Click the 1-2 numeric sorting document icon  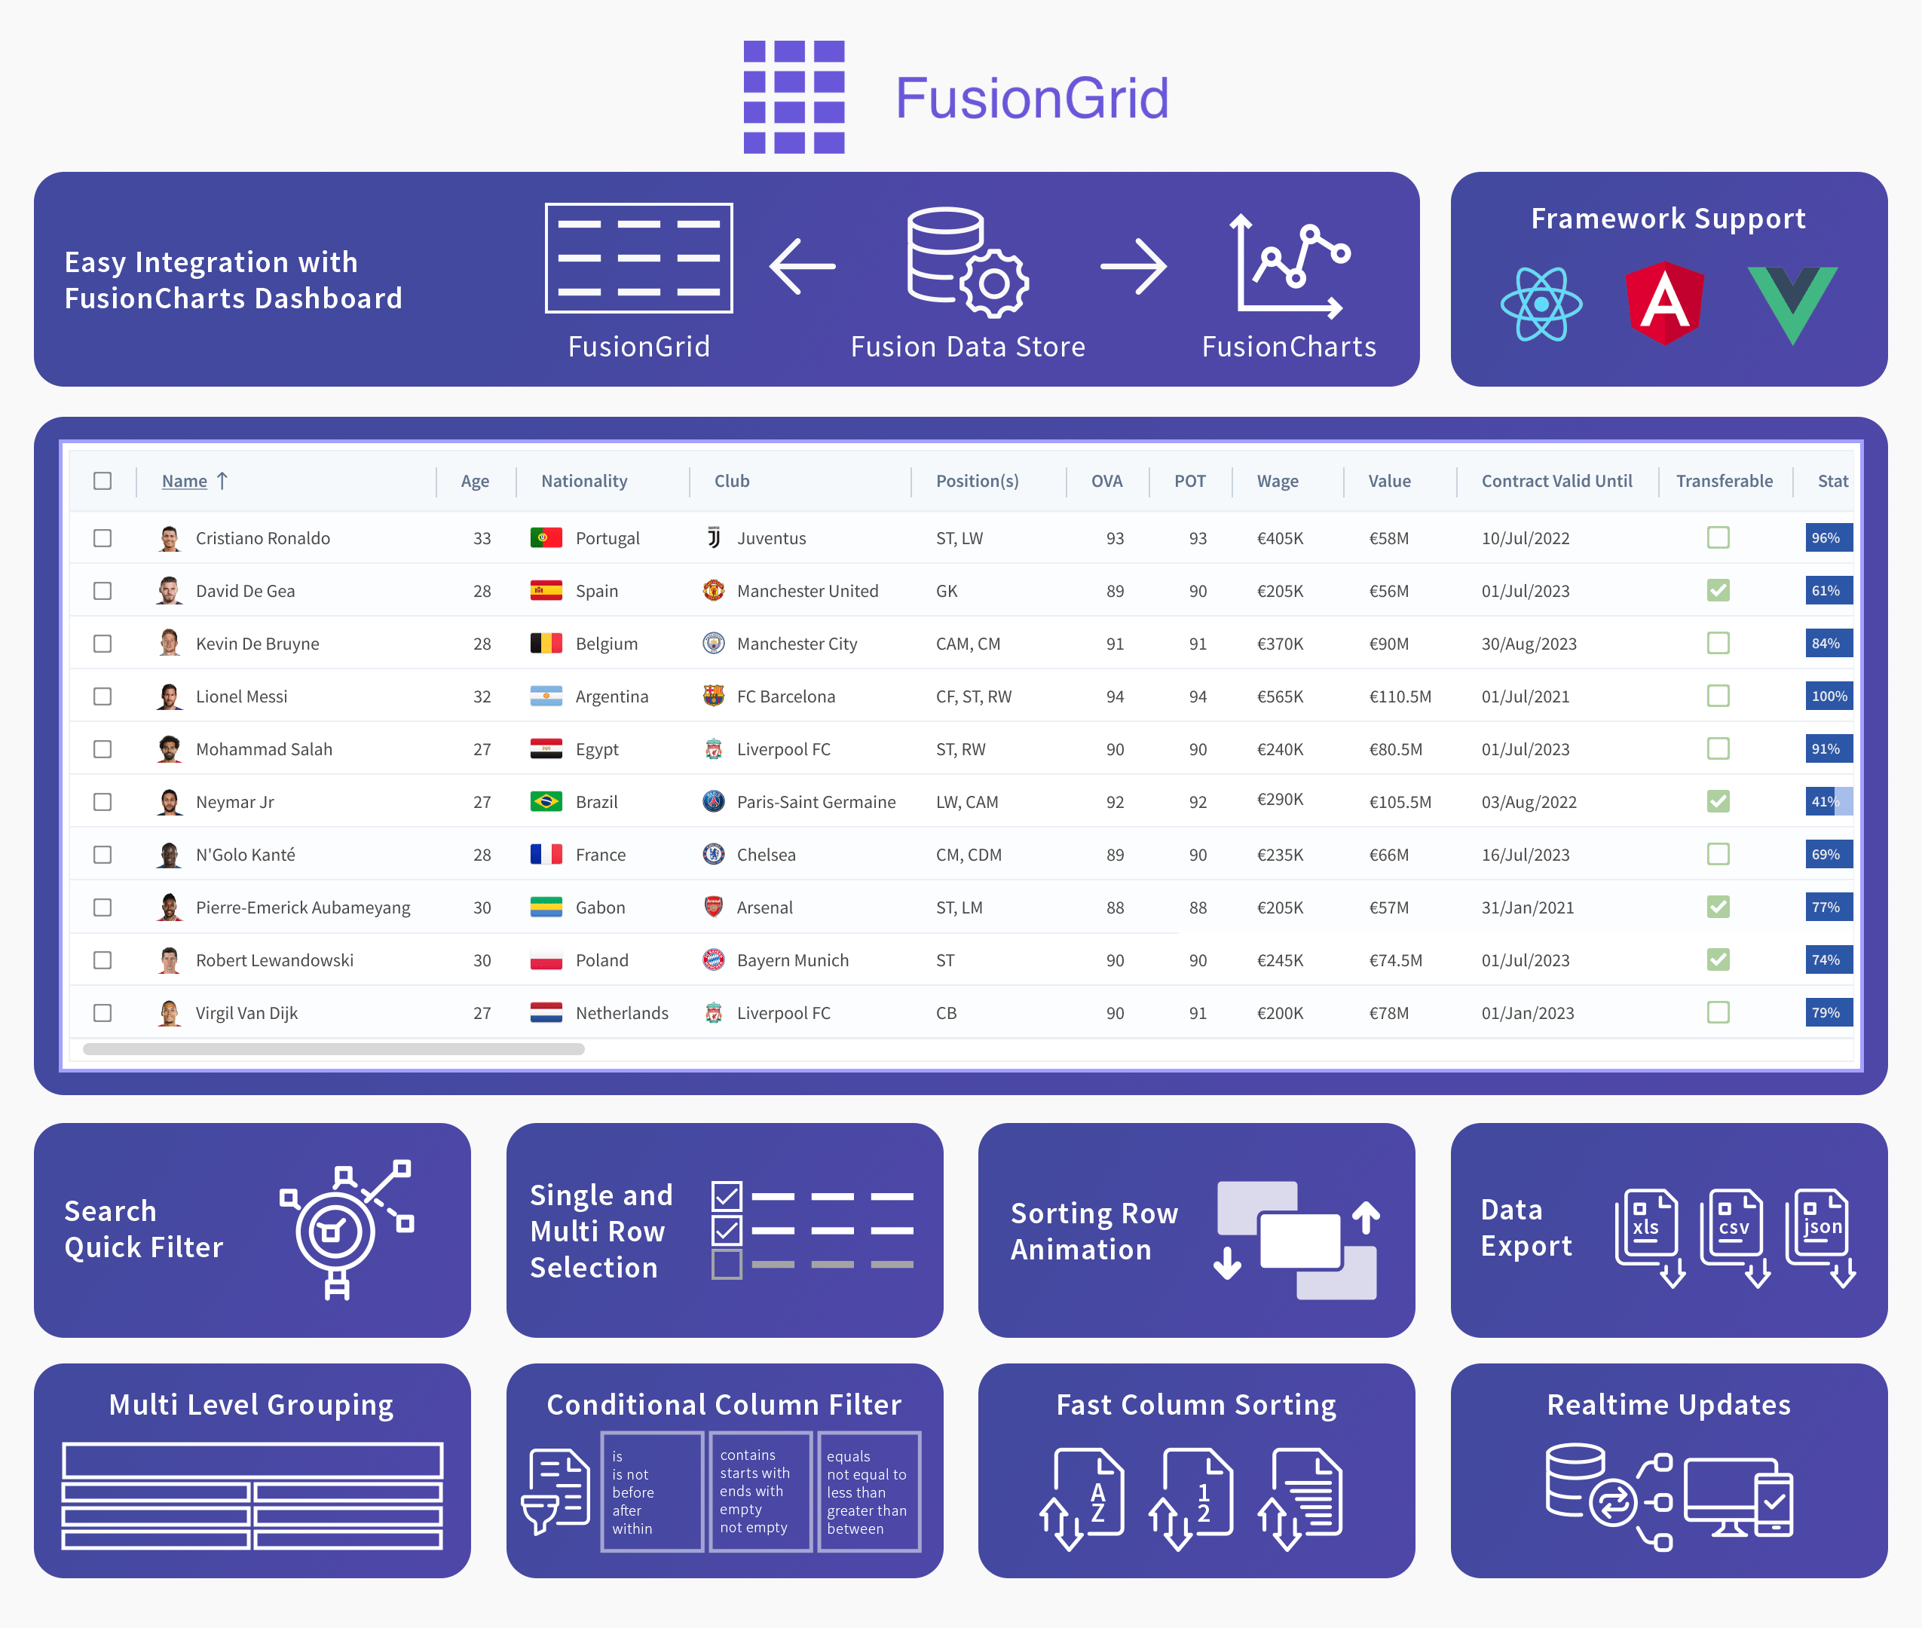coord(1190,1499)
